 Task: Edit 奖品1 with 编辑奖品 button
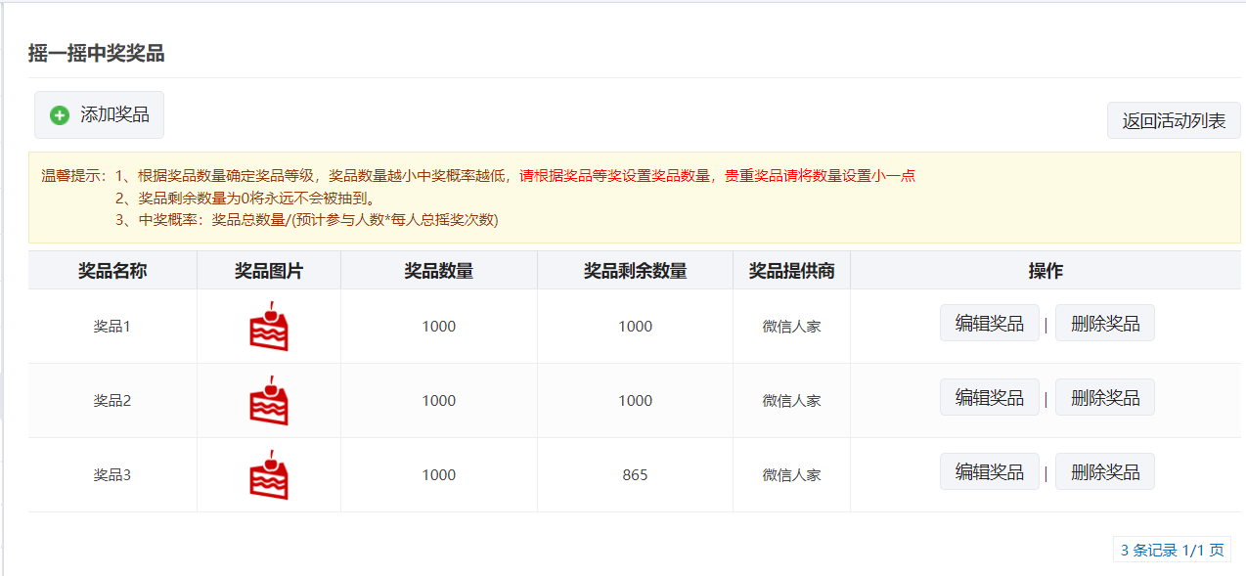pyautogui.click(x=990, y=323)
